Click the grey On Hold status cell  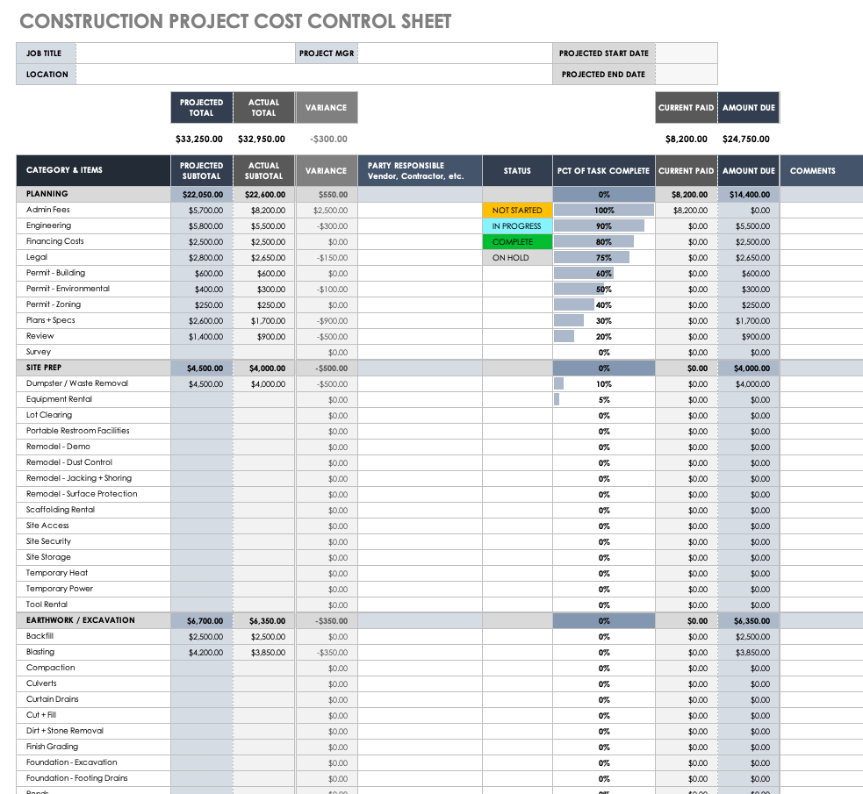(517, 258)
